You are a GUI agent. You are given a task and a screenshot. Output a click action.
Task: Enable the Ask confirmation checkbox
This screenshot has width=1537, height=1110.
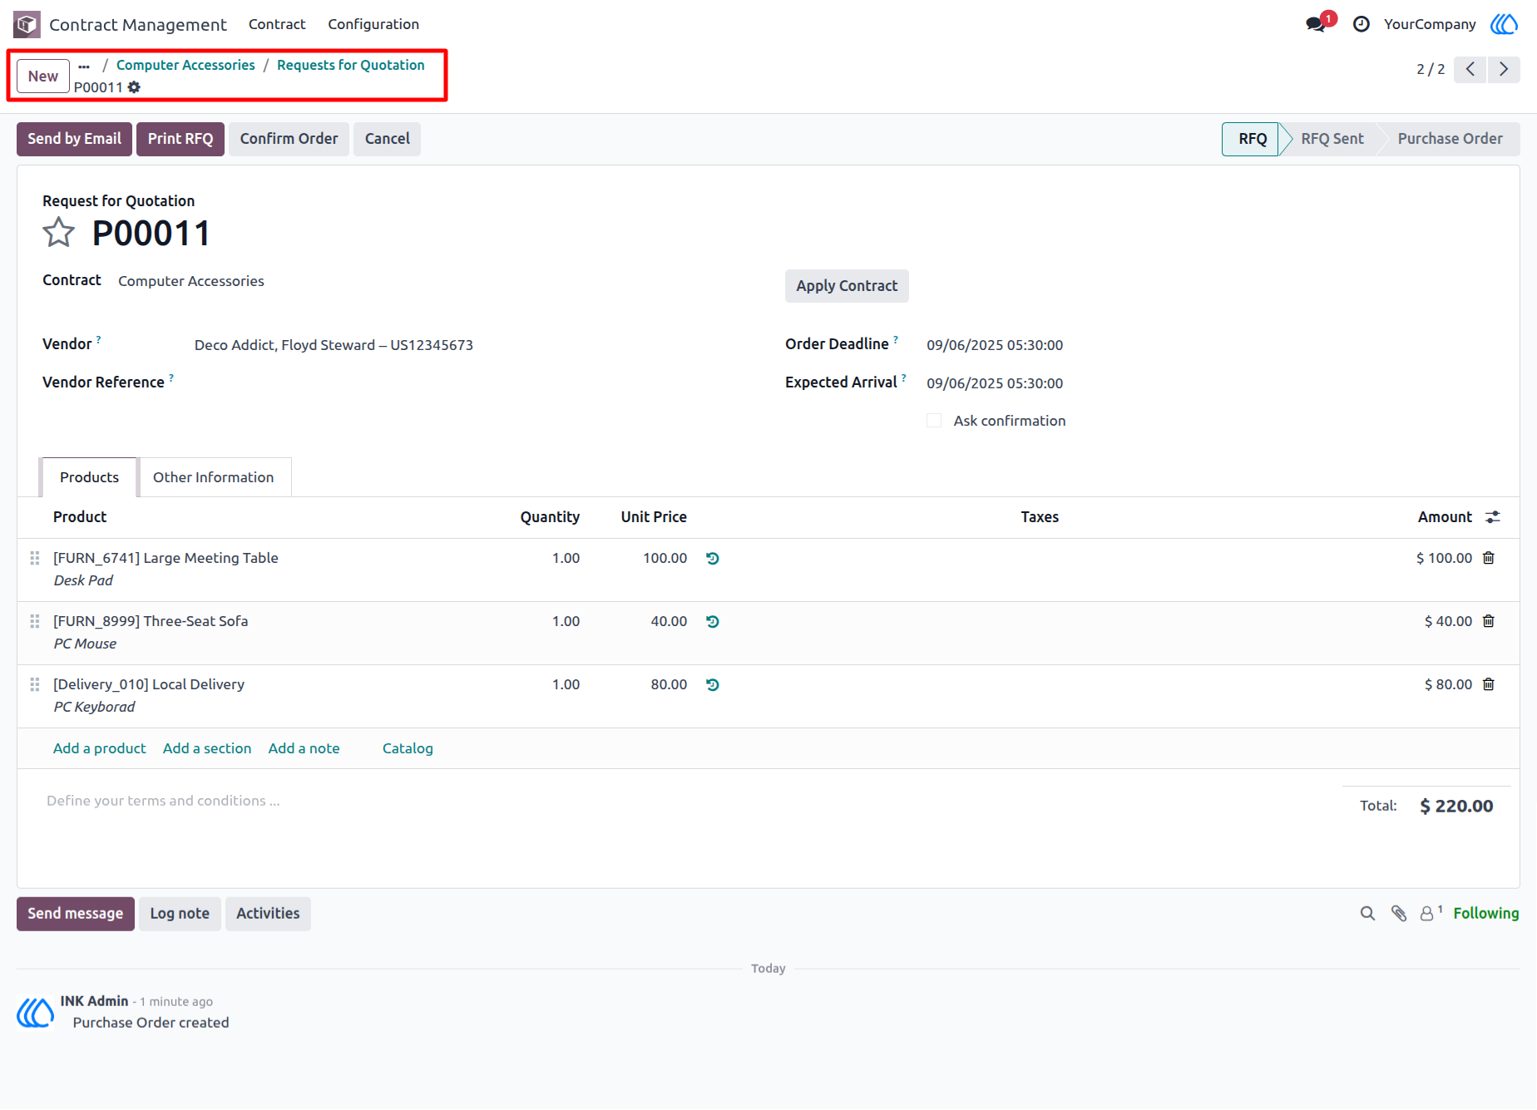point(934,421)
